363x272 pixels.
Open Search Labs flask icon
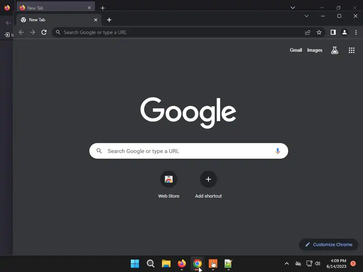tap(335, 50)
